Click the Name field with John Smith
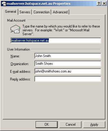108x131 pixels. tap(68, 56)
